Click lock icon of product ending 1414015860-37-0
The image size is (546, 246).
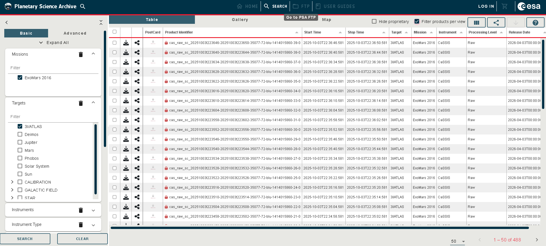166,62
